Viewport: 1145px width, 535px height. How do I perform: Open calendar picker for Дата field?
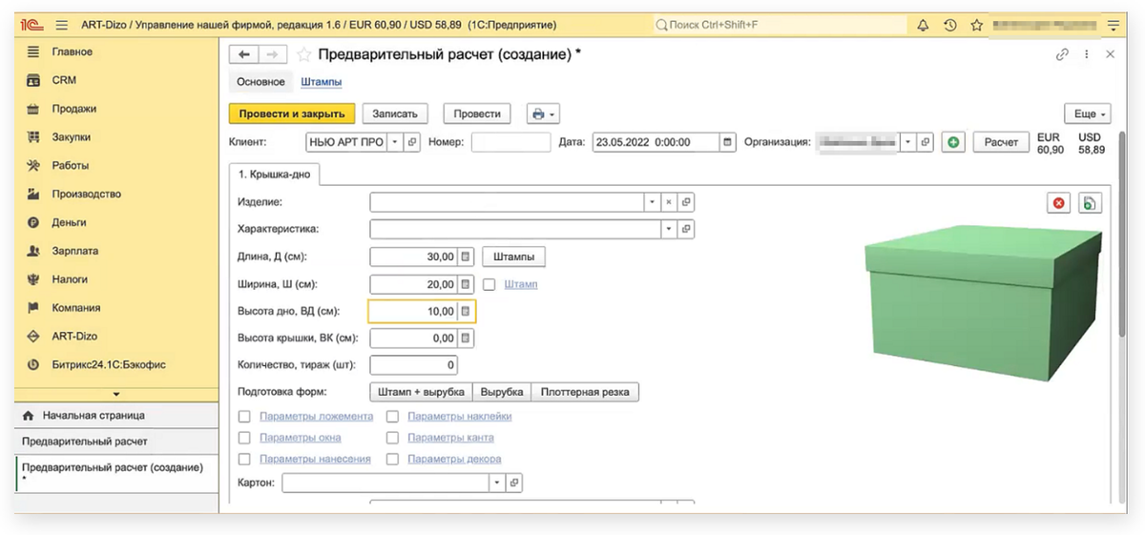pos(728,142)
